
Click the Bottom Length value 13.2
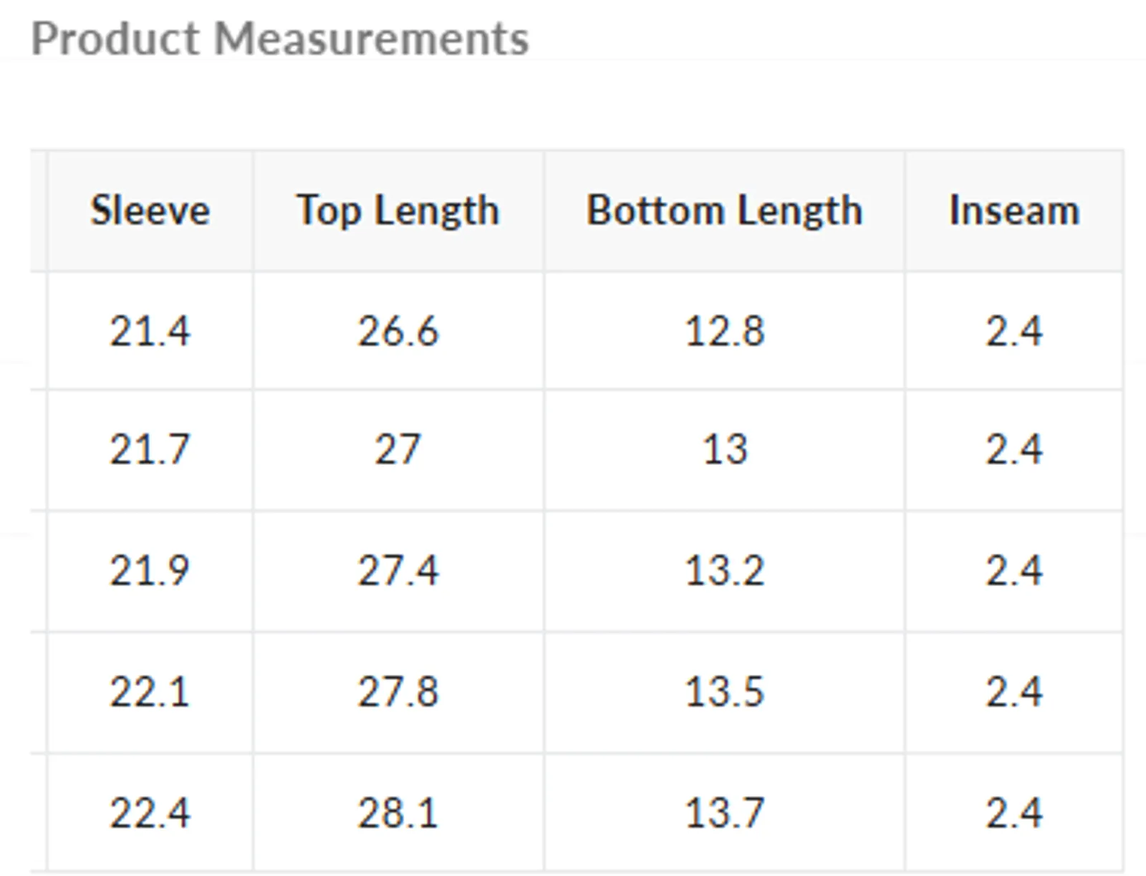725,571
